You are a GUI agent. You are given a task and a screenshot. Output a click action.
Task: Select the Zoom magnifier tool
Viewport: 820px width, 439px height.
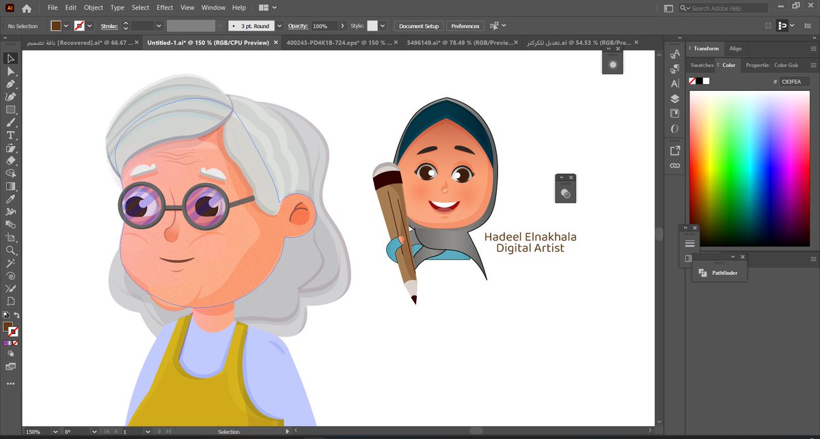(x=10, y=250)
